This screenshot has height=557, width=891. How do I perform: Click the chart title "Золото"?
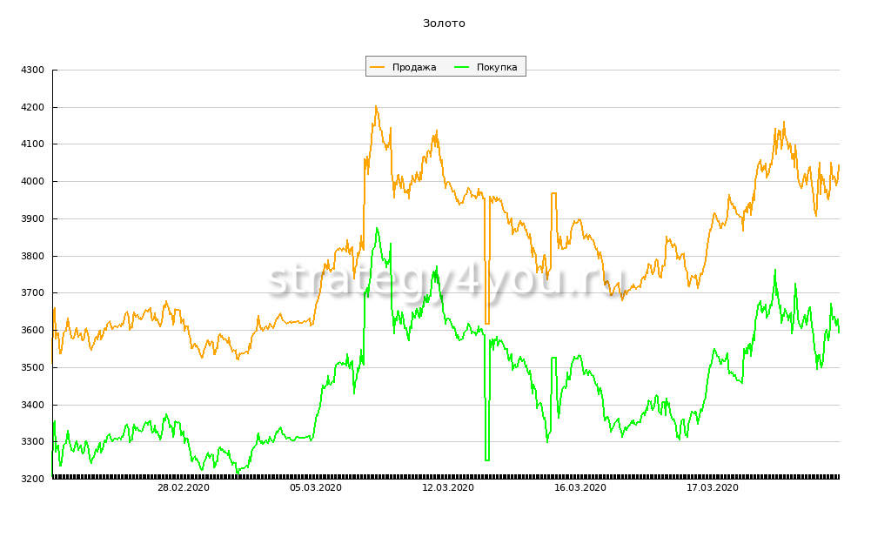coord(444,23)
